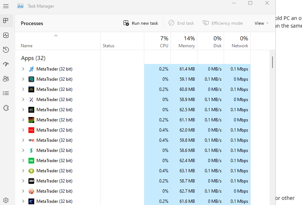Image resolution: width=302 pixels, height=205 pixels.
Task: Click the striped wave icon of MetaTrader using 61.1 MB
Action: click(x=31, y=120)
